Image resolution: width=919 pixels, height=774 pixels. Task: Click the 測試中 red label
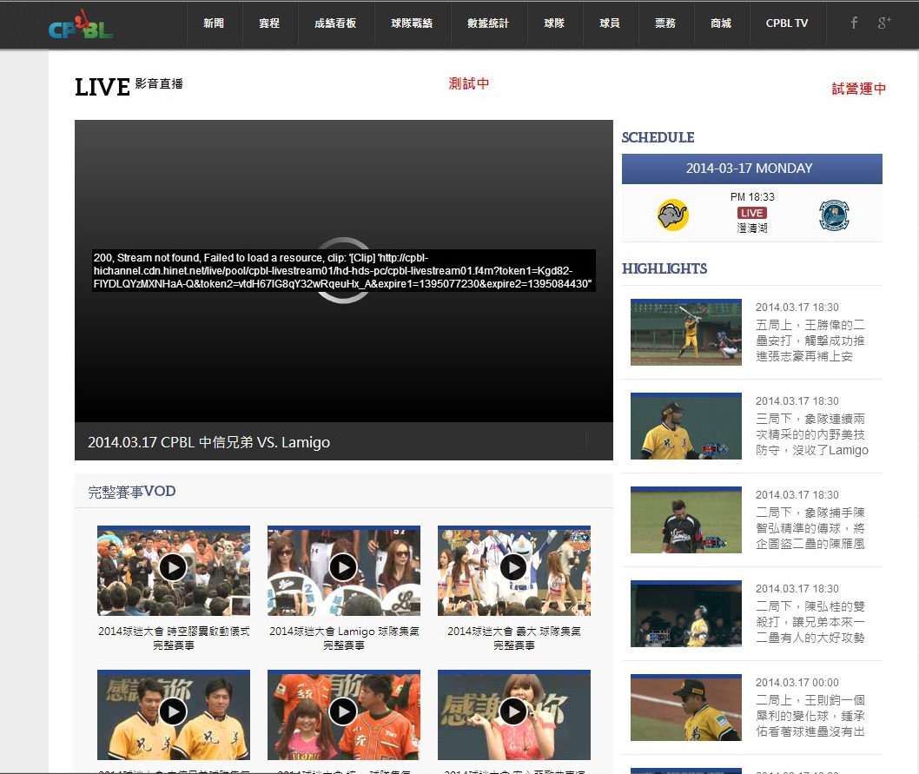469,83
